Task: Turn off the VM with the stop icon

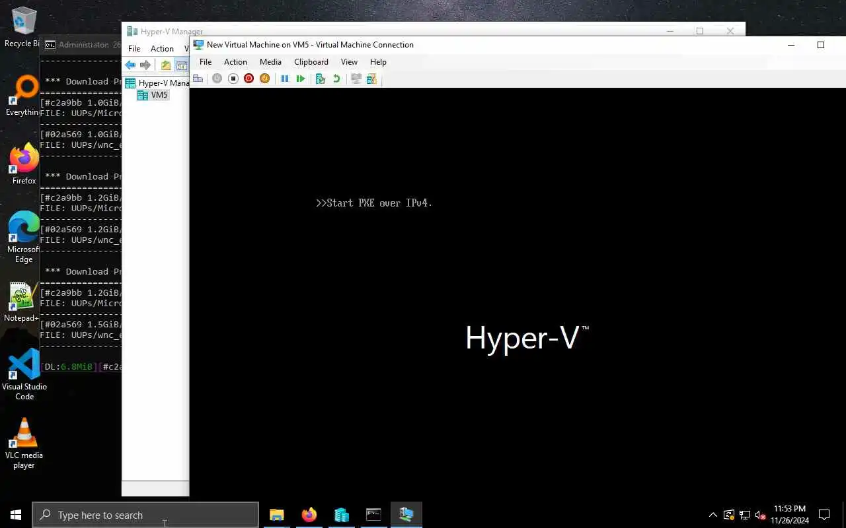Action: [x=233, y=79]
